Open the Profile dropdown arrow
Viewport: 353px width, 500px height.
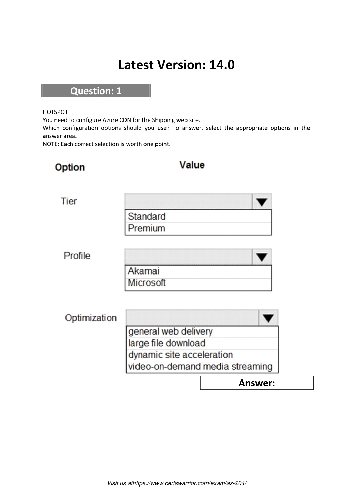click(262, 257)
